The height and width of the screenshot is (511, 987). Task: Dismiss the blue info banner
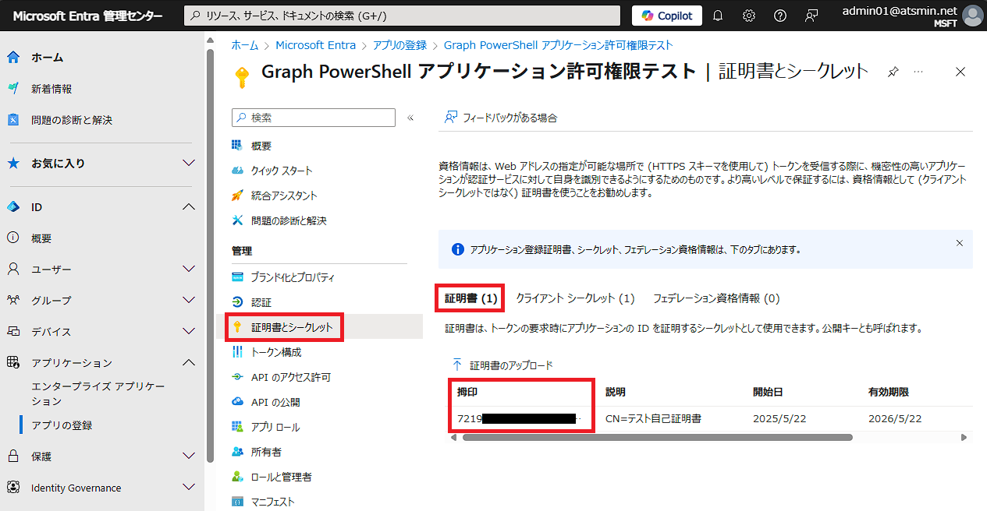(959, 242)
